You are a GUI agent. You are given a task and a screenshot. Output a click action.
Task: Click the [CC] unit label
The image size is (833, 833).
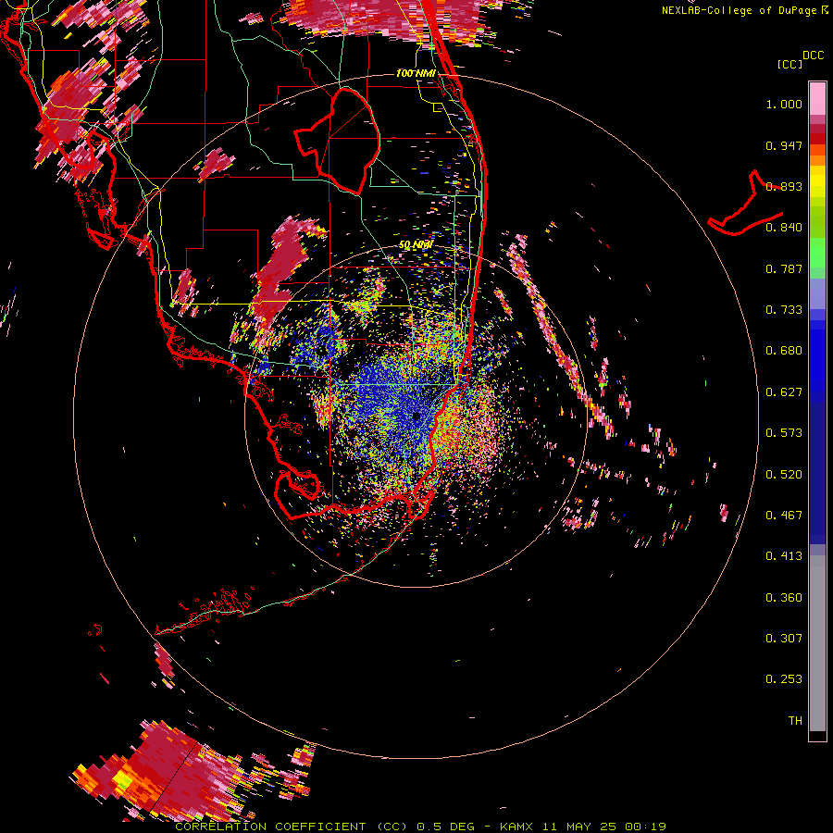(x=789, y=64)
